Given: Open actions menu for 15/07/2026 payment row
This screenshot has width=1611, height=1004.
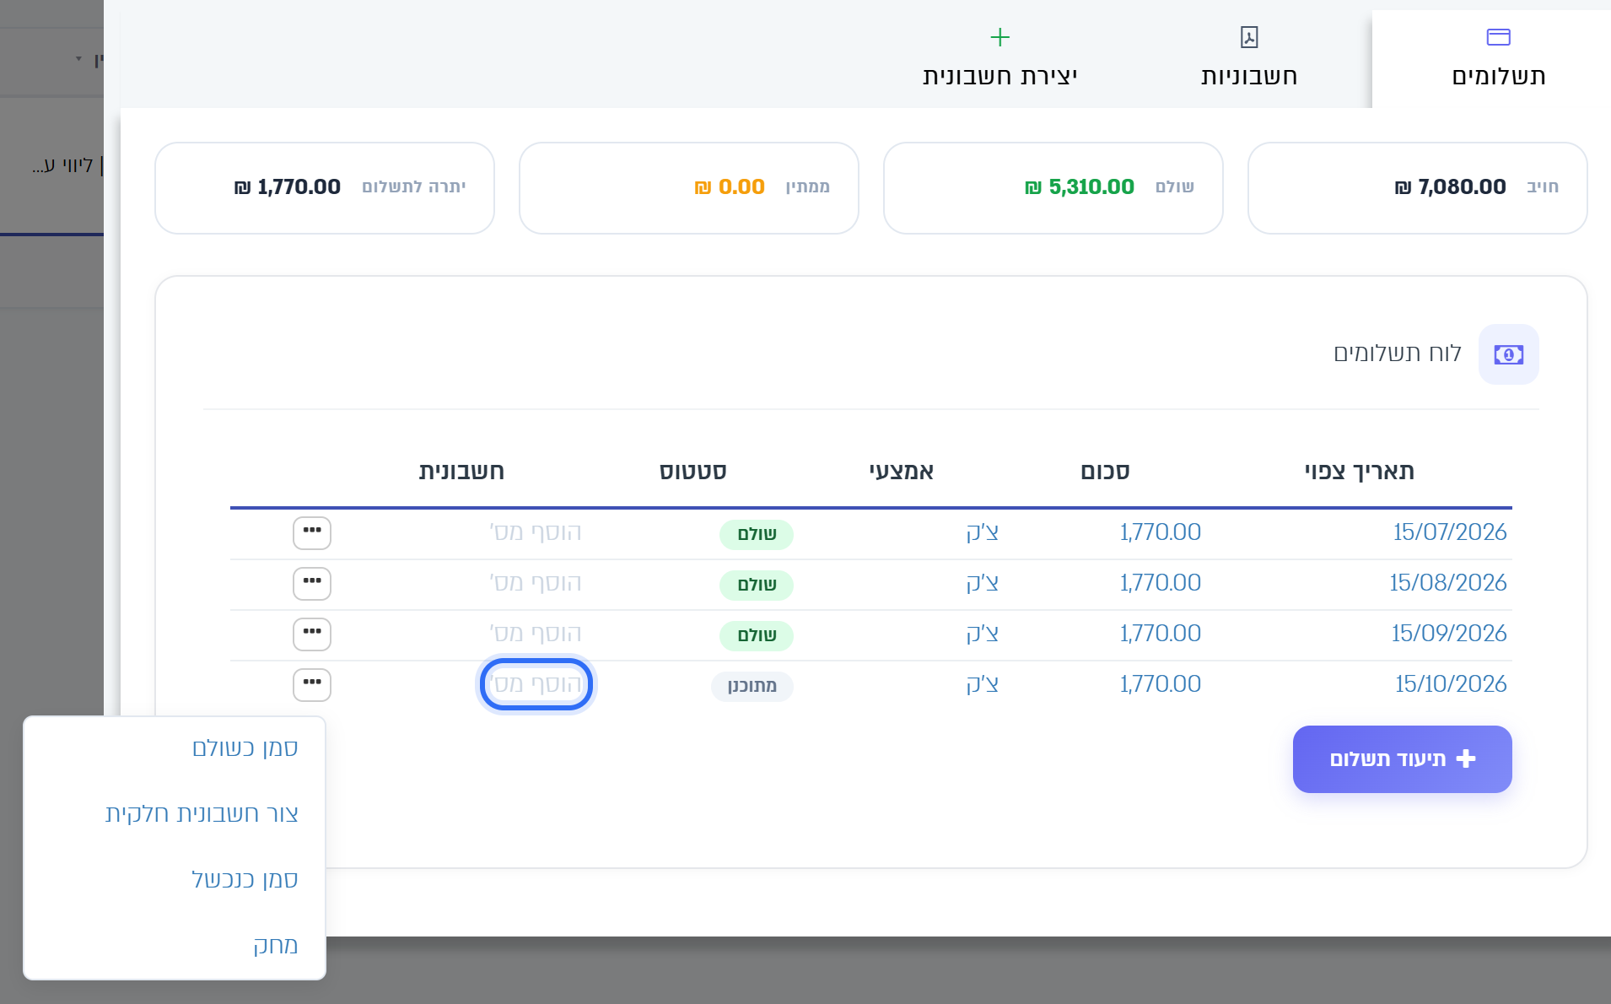Looking at the screenshot, I should coord(312,532).
